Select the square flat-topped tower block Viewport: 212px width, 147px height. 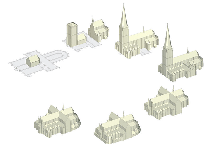[x=72, y=33]
